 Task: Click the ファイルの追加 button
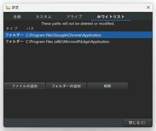[x=25, y=86]
